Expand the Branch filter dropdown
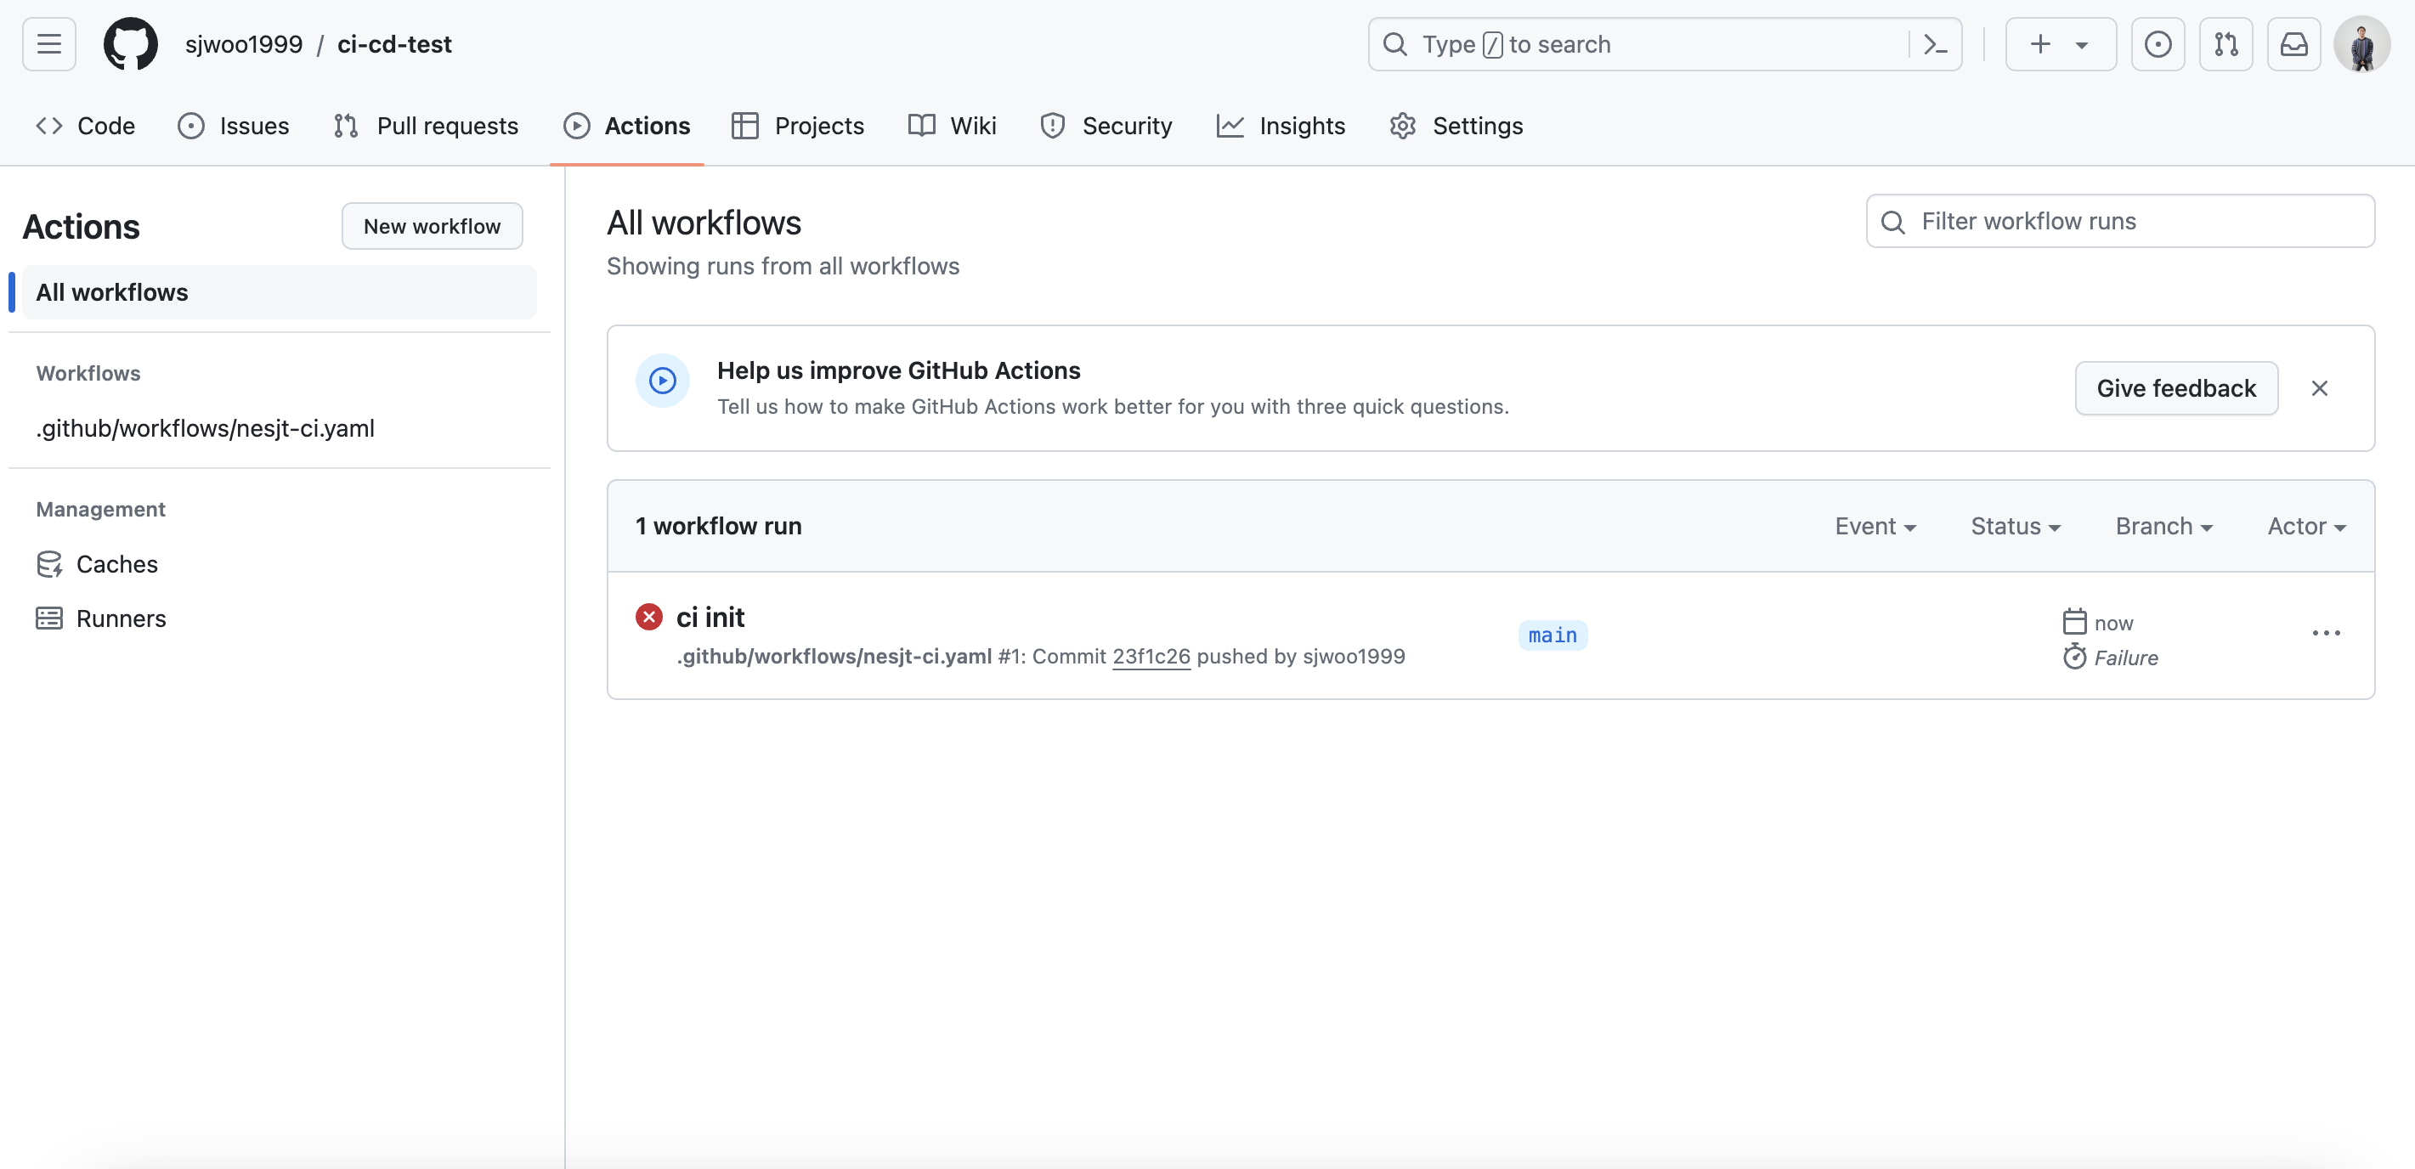This screenshot has width=2415, height=1169. (x=2163, y=526)
